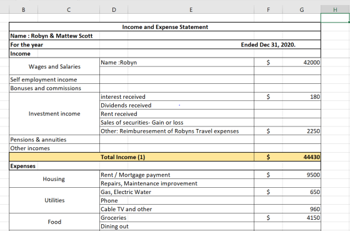This screenshot has width=350, height=231.
Task: Click the 'Income and Expense Statement' title cell
Action: [x=165, y=27]
